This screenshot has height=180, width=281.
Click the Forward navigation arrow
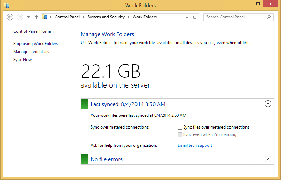coord(20,17)
